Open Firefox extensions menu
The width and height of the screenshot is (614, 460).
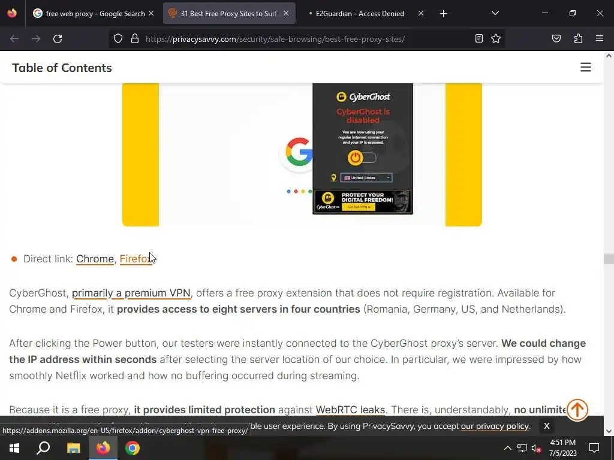click(578, 38)
